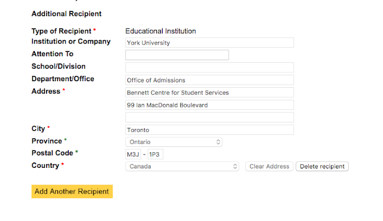Click the 'Province' field label

coord(47,141)
